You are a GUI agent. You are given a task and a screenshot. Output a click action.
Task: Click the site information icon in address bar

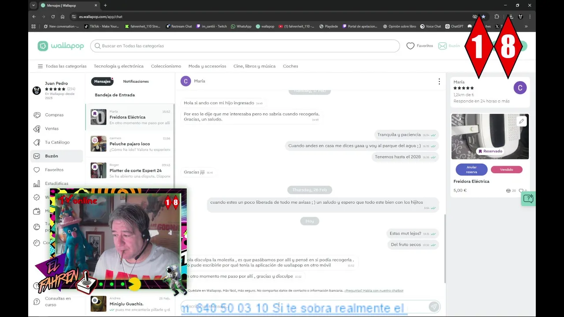[74, 17]
